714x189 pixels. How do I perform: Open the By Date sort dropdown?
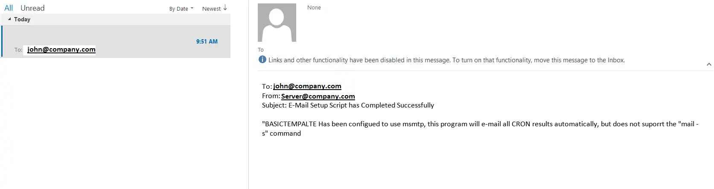(181, 9)
